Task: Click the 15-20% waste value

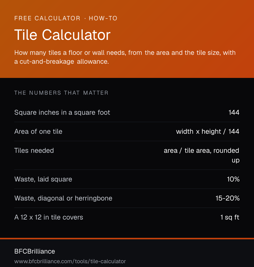Action: coord(228,198)
